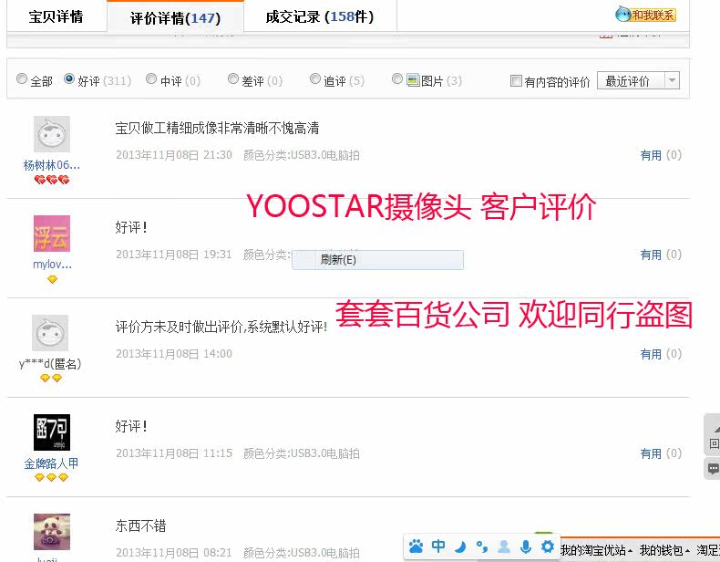Click the red hearts rating under 杨树林06...
This screenshot has height=562, width=720.
[52, 180]
